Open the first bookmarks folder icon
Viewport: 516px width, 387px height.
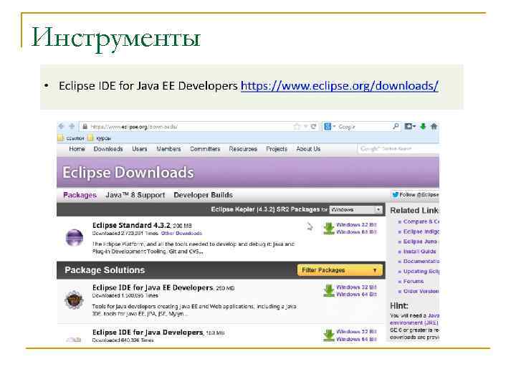click(60, 138)
